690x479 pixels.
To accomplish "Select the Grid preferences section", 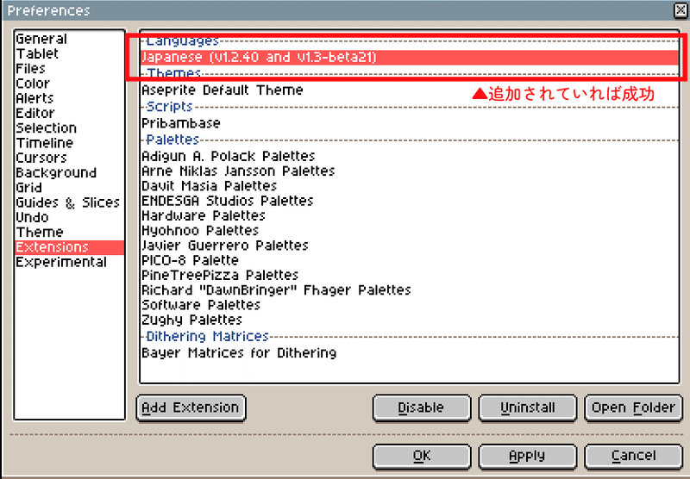I will 70,188.
